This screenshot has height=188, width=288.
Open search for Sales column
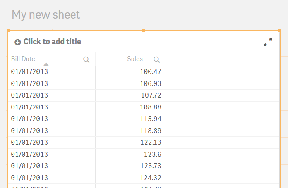(x=157, y=59)
